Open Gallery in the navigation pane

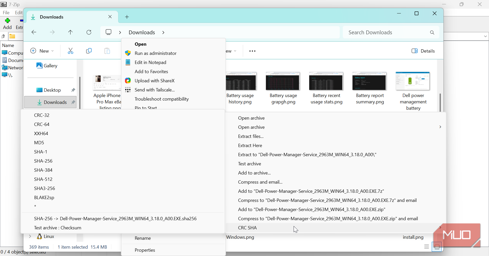point(47,66)
